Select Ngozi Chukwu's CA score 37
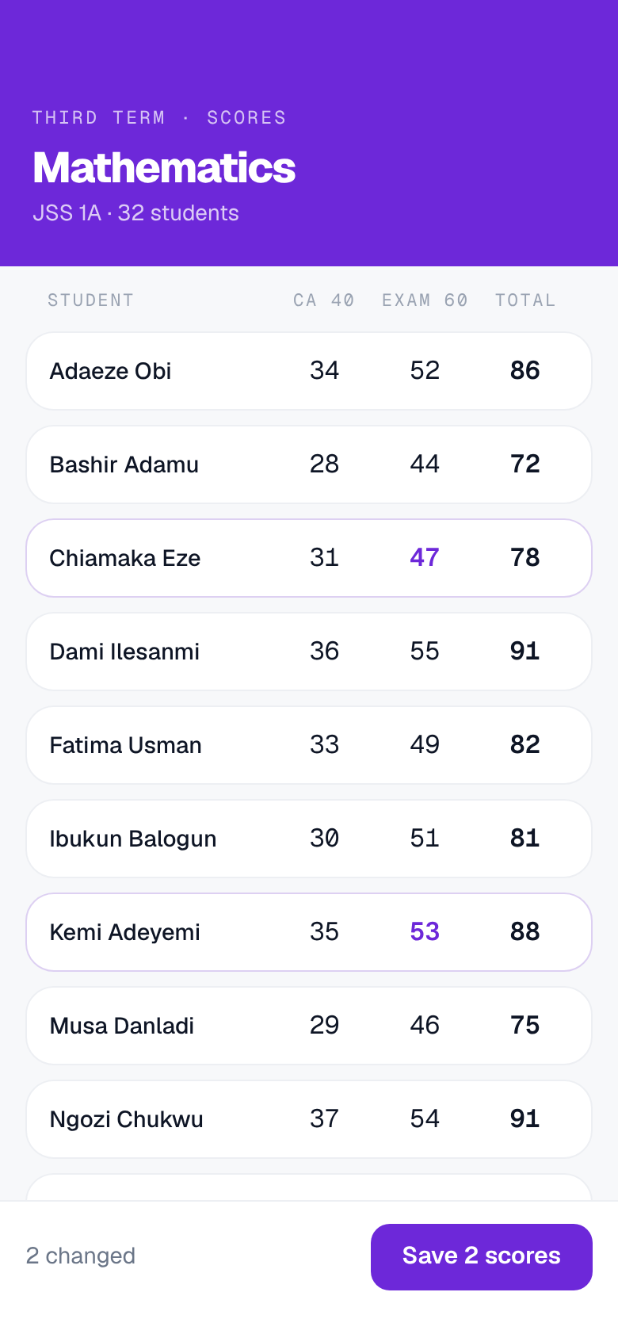This screenshot has width=618, height=1338. (325, 1118)
